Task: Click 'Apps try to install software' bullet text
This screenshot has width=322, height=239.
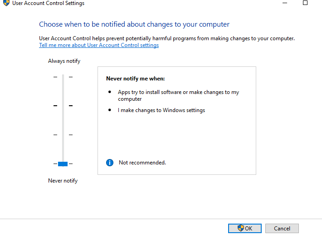Action: [178, 96]
